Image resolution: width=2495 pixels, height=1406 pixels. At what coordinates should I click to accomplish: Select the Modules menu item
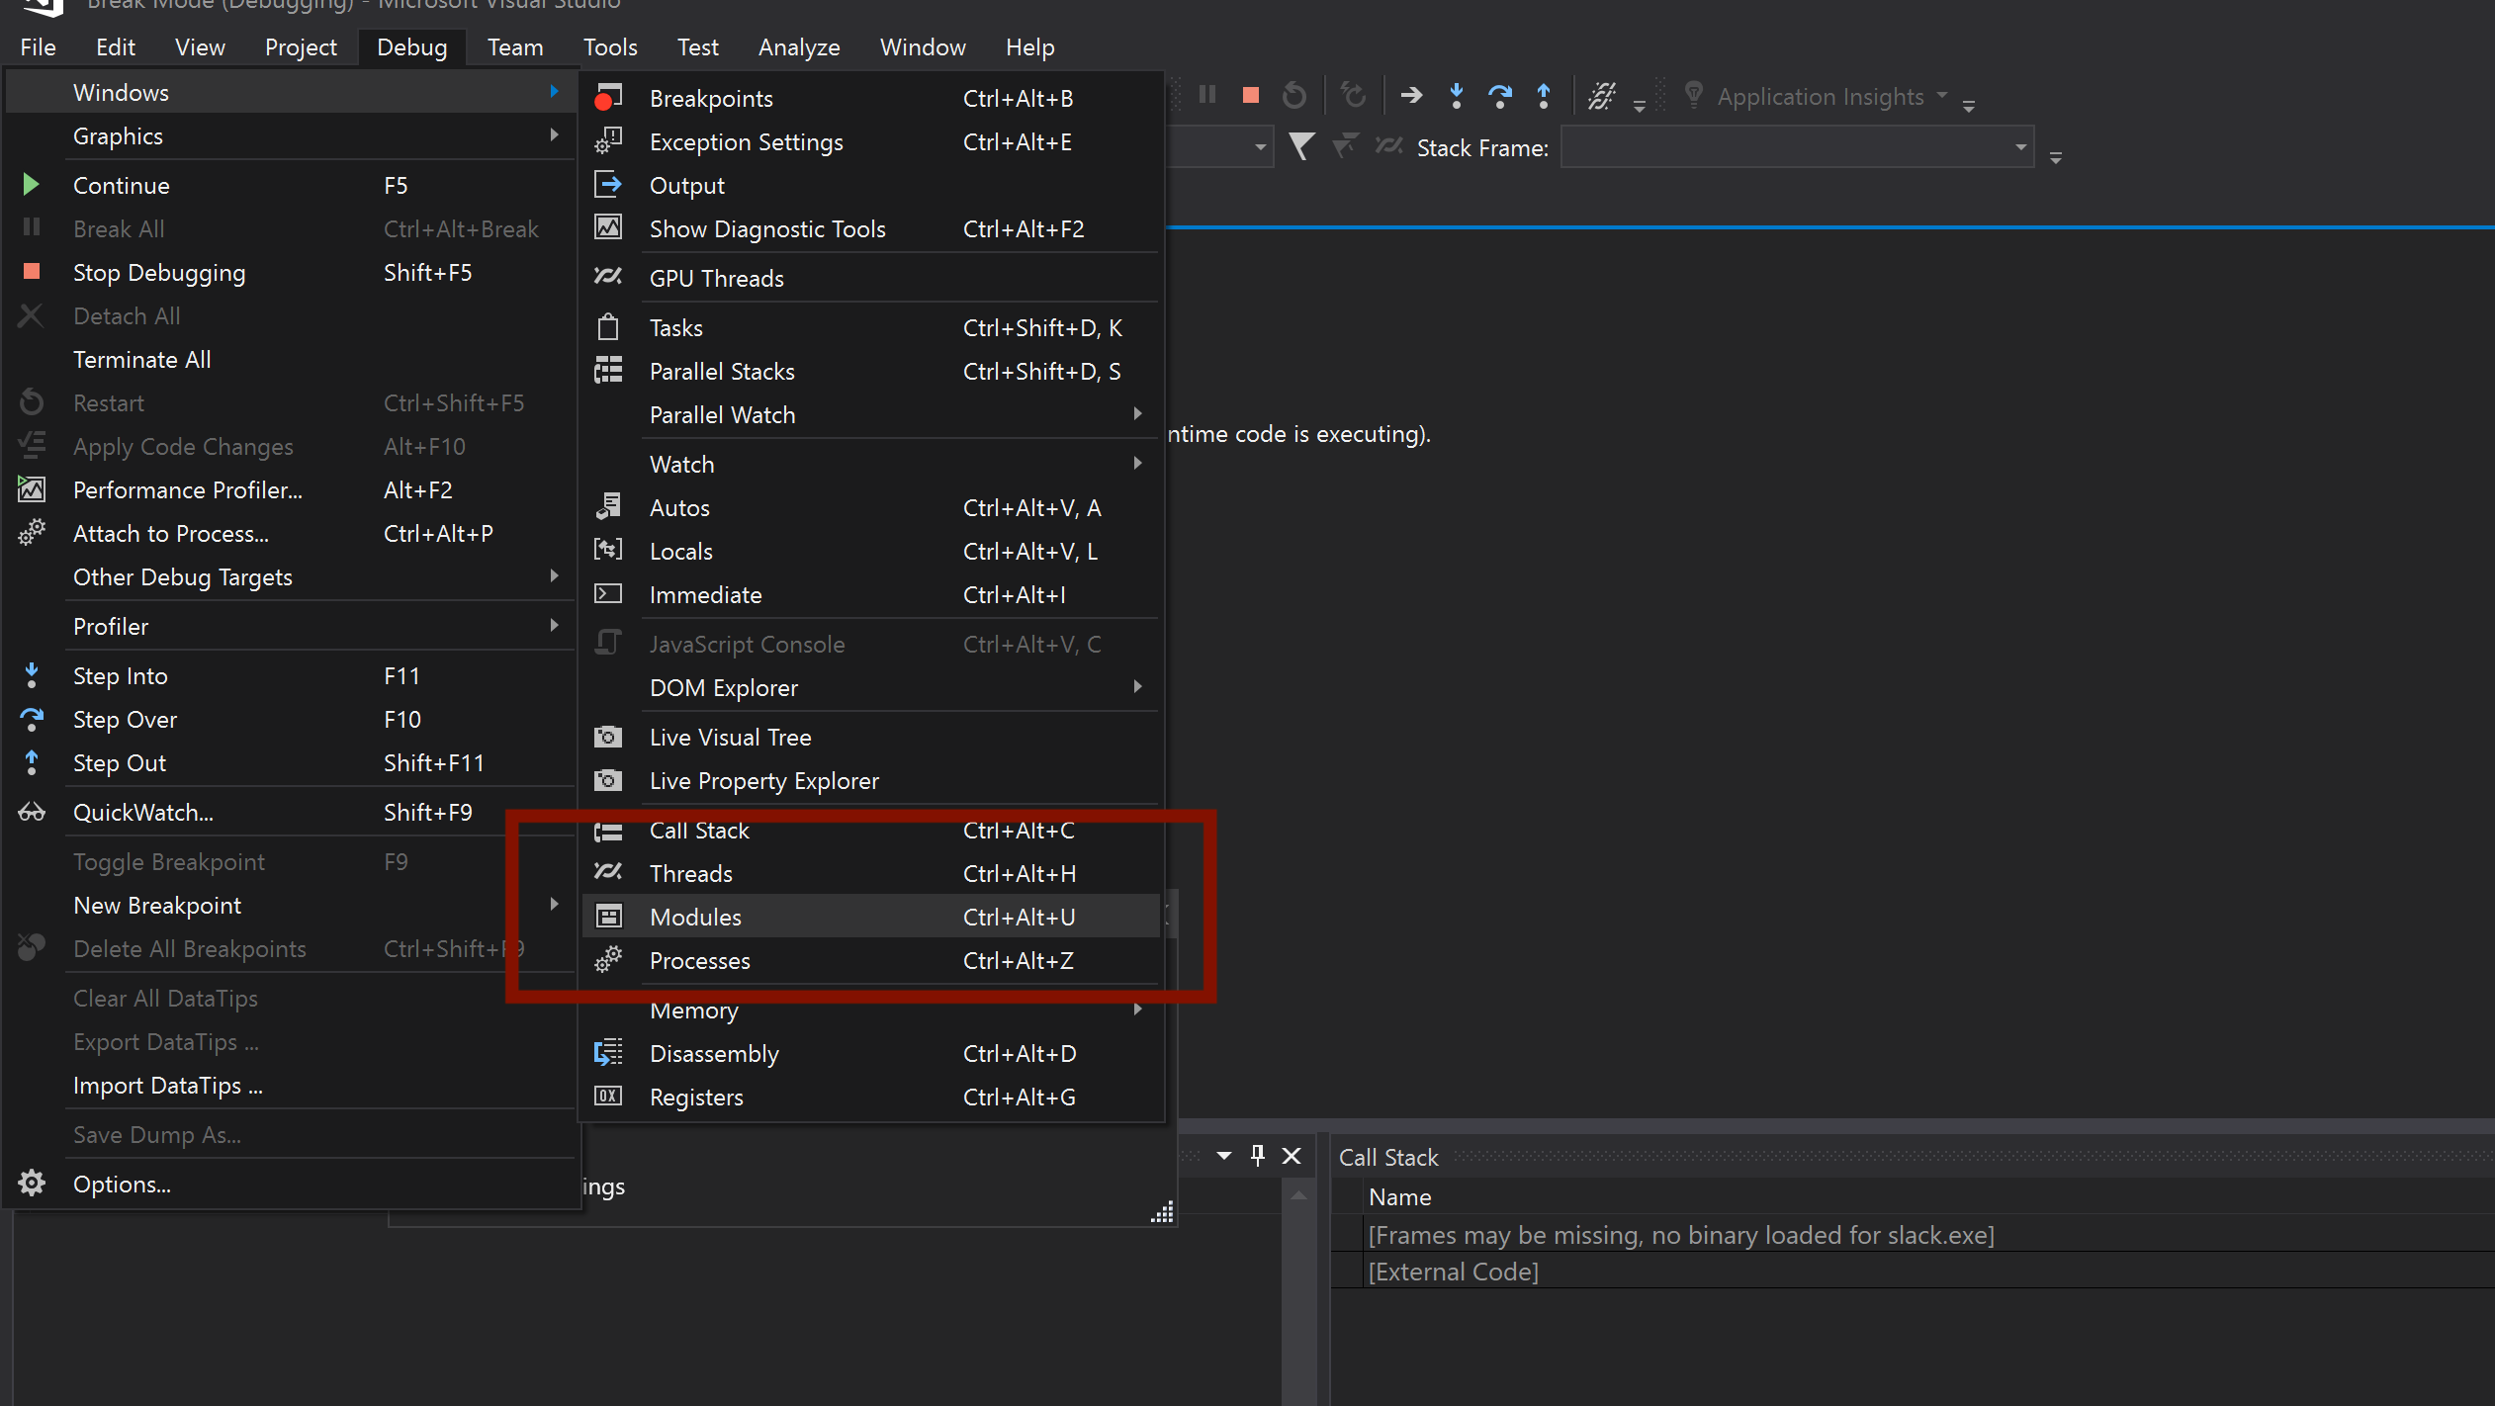[696, 917]
